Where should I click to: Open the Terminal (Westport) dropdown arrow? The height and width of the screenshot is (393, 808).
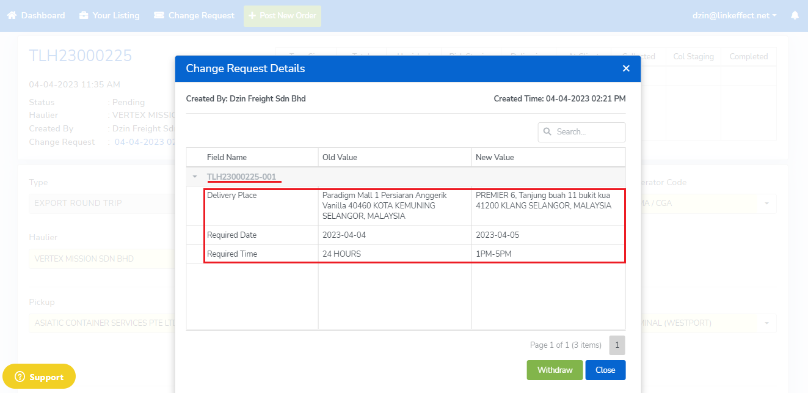tap(766, 323)
